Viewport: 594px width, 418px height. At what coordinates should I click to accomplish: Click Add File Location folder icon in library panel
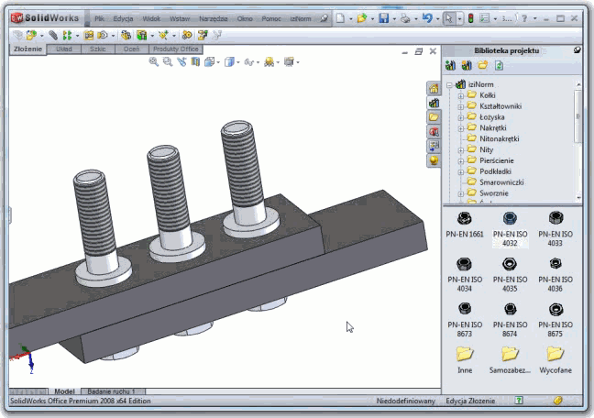[x=482, y=66]
